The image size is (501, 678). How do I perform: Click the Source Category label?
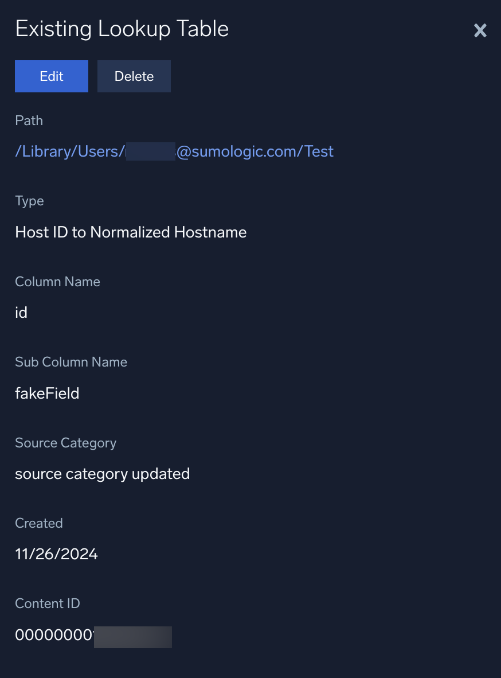(65, 442)
